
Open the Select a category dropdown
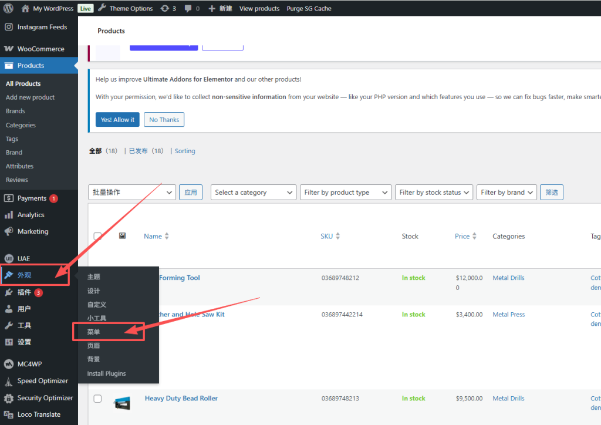click(x=254, y=193)
